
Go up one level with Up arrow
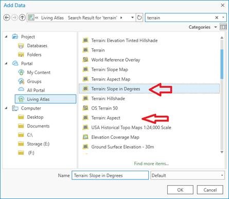[x=22, y=17]
